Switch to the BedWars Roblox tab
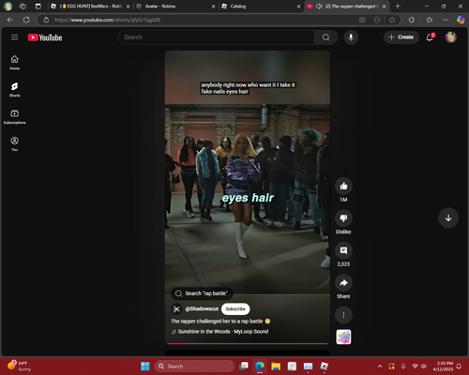Image resolution: width=469 pixels, height=375 pixels. (91, 7)
